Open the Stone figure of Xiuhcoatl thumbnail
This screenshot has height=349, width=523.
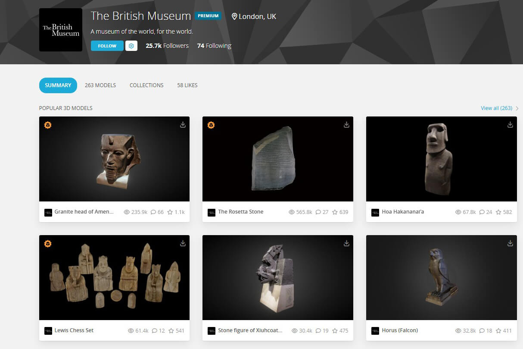pyautogui.click(x=278, y=277)
